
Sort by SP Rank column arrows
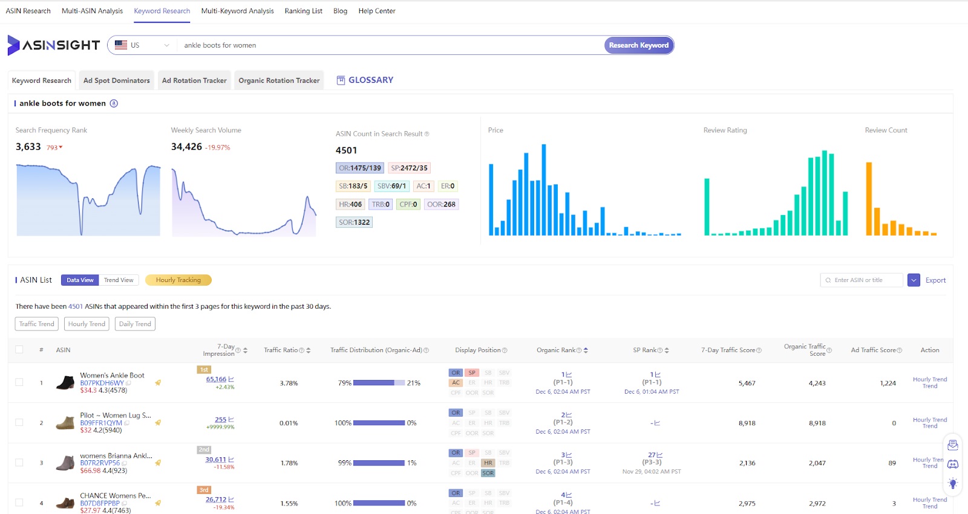point(667,350)
